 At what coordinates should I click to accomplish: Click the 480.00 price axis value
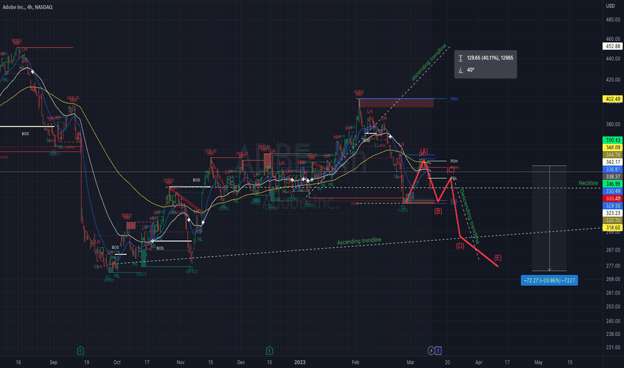click(x=613, y=19)
